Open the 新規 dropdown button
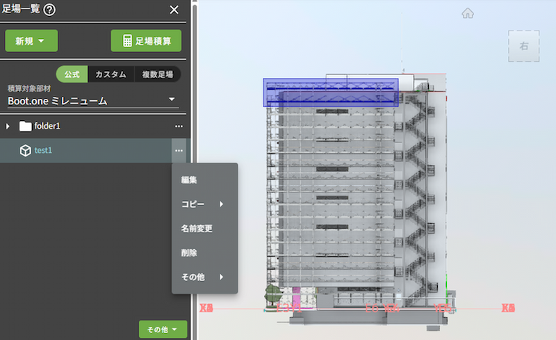The height and width of the screenshot is (340, 556). (x=31, y=41)
